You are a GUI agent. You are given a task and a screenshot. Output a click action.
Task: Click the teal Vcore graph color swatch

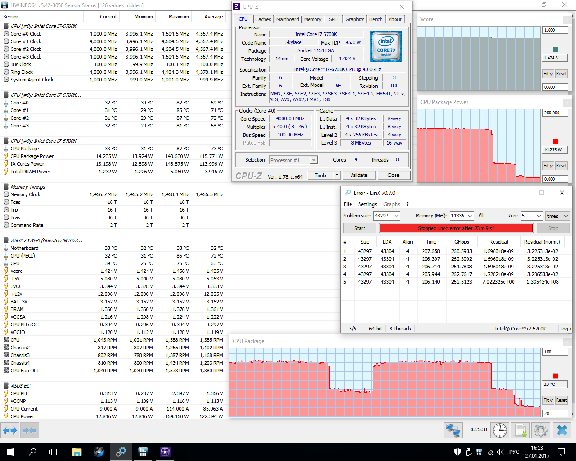click(x=555, y=50)
